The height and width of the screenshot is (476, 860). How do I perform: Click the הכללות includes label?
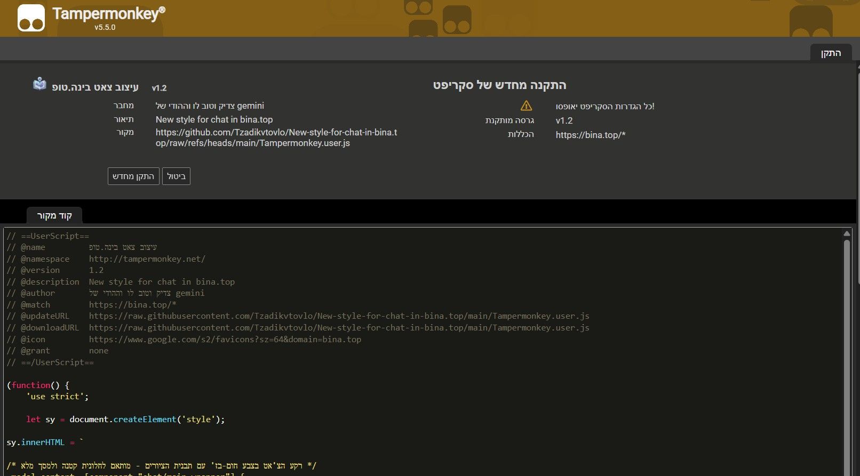pos(521,134)
